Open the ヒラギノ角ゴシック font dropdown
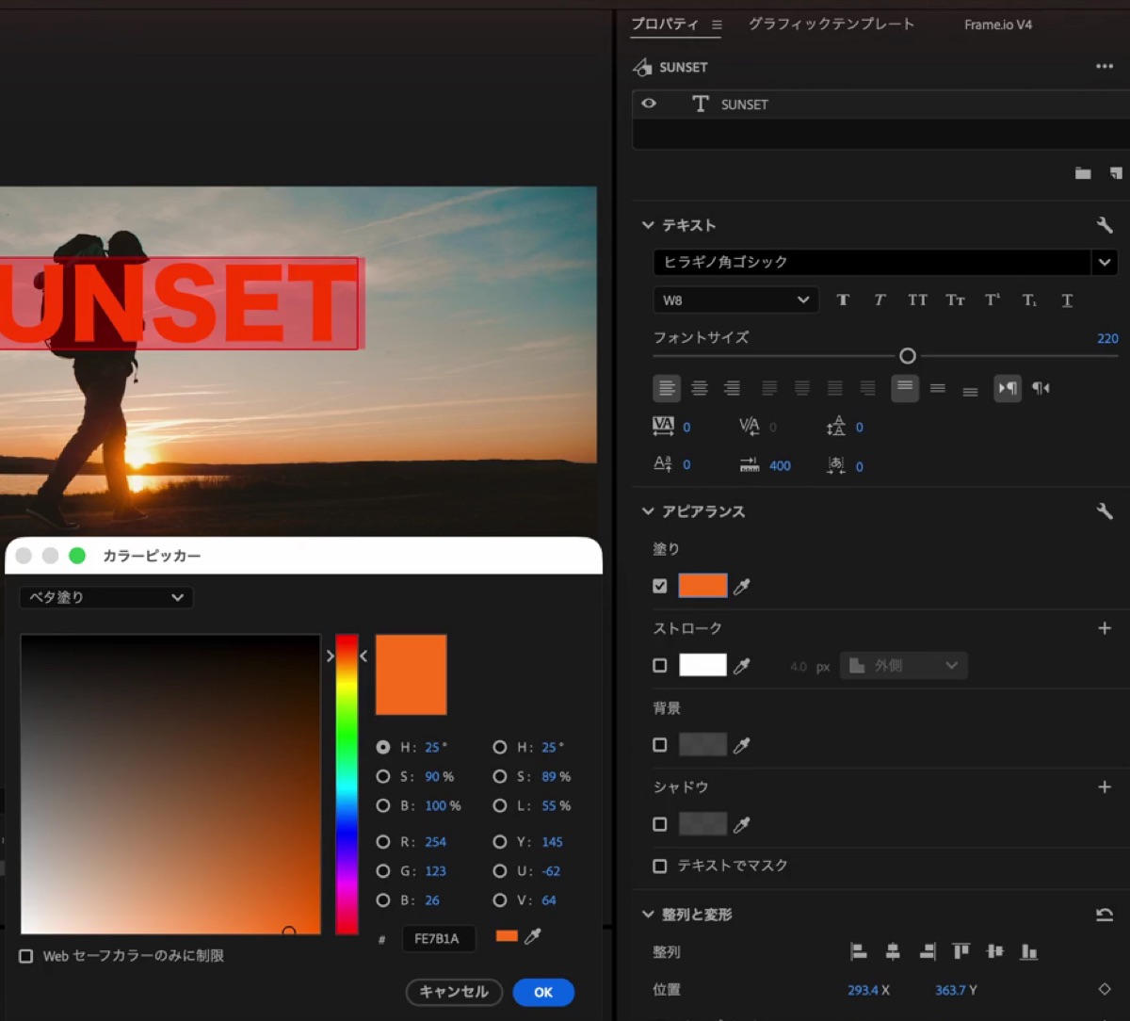Viewport: 1130px width, 1021px height. click(x=885, y=262)
